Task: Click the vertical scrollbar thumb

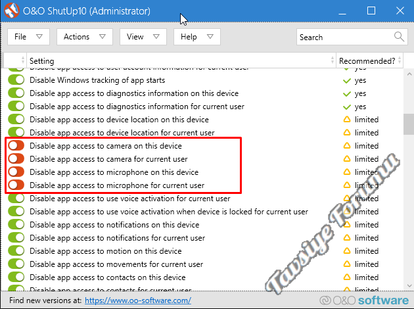Action: click(409, 124)
